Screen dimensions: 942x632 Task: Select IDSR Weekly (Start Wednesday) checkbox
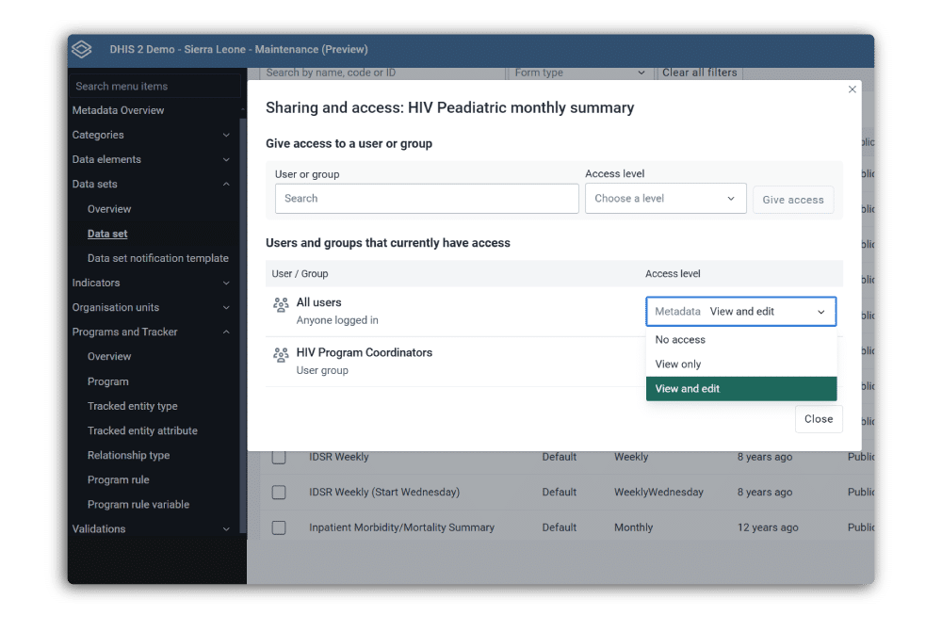coord(279,492)
